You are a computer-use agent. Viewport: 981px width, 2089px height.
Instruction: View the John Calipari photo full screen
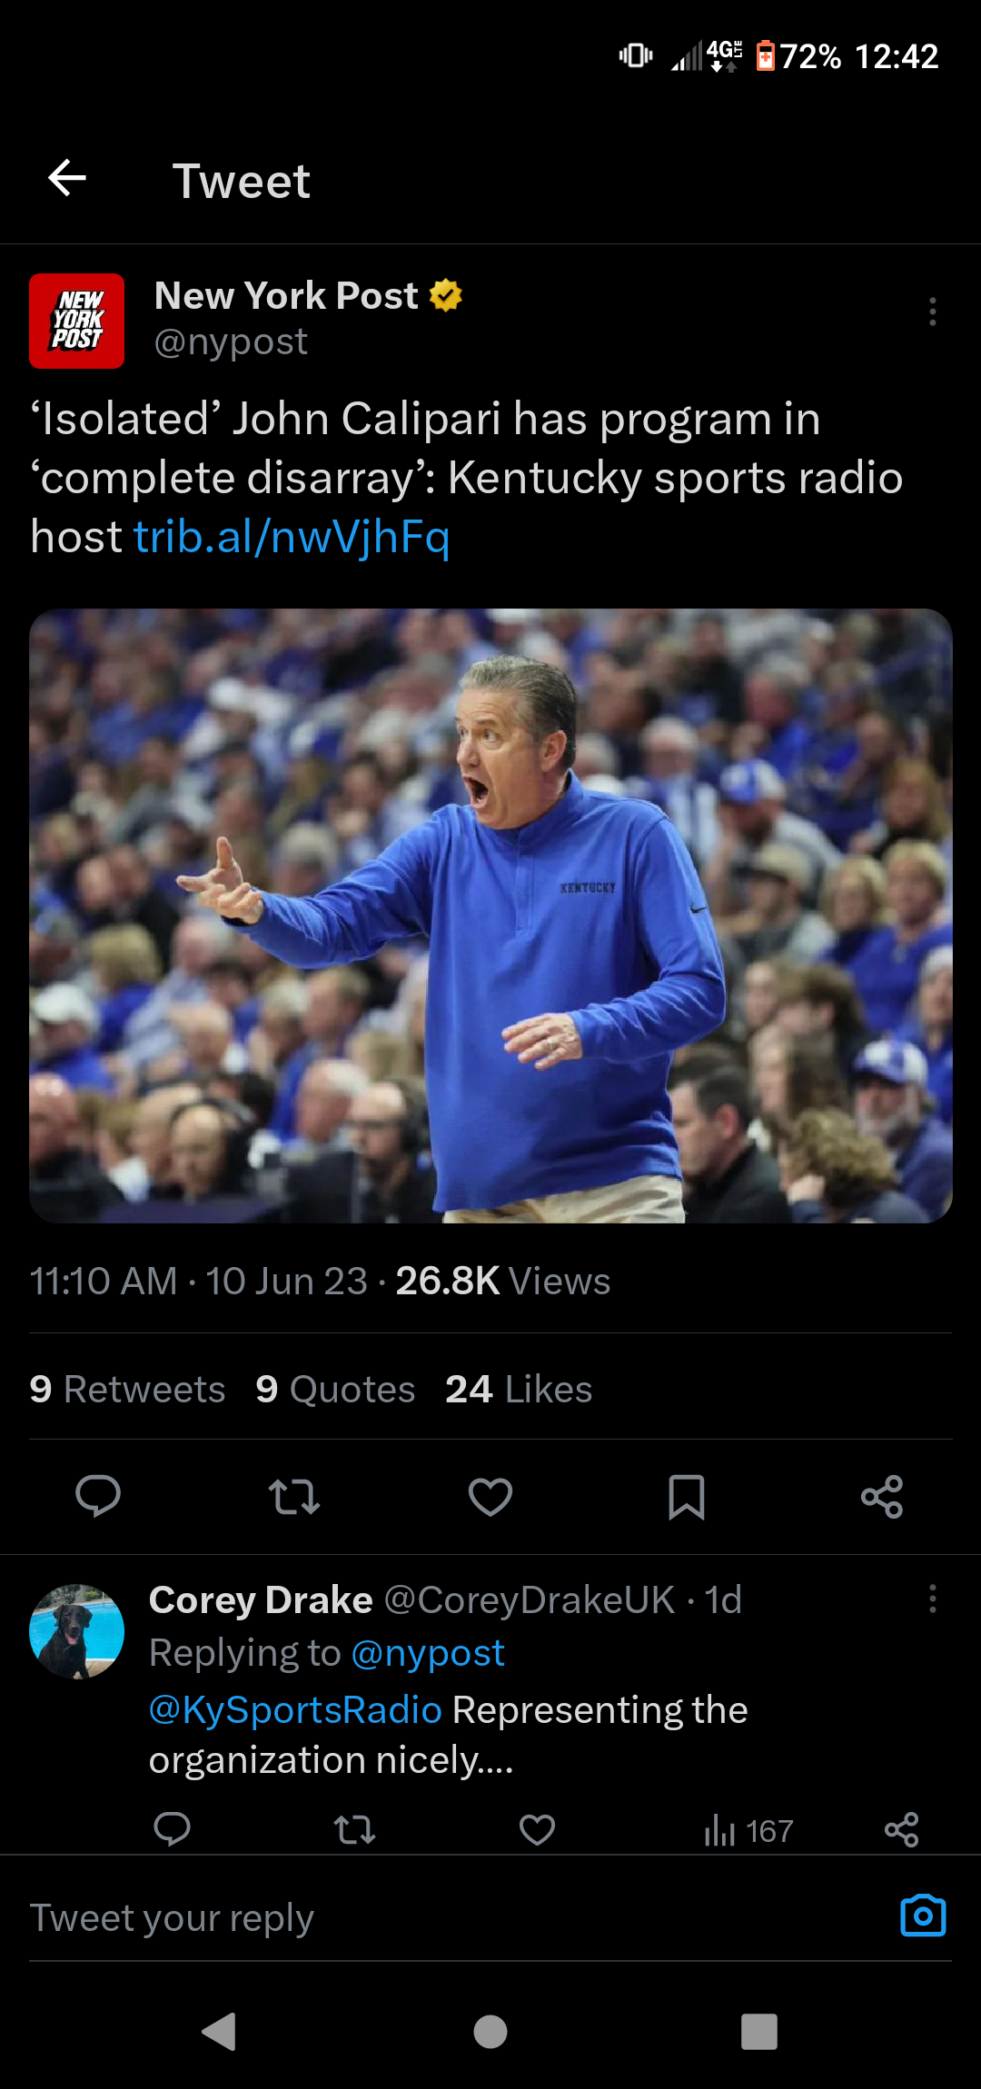point(490,916)
